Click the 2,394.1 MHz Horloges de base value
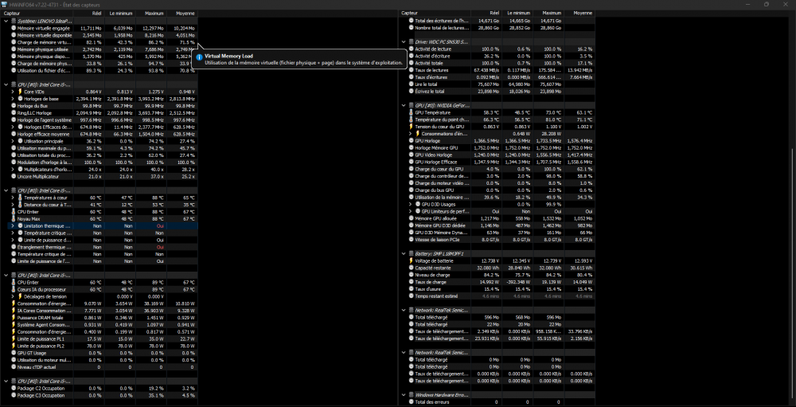Viewport: 796px width, 407px height. click(x=88, y=99)
